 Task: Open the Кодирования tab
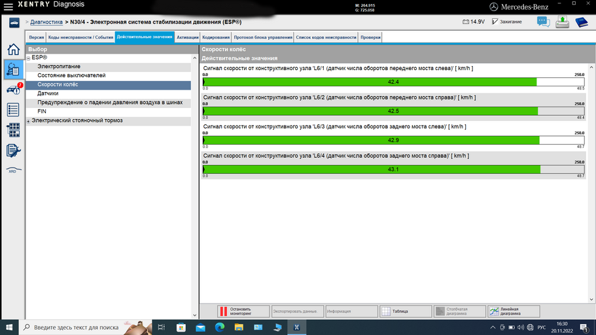216,37
